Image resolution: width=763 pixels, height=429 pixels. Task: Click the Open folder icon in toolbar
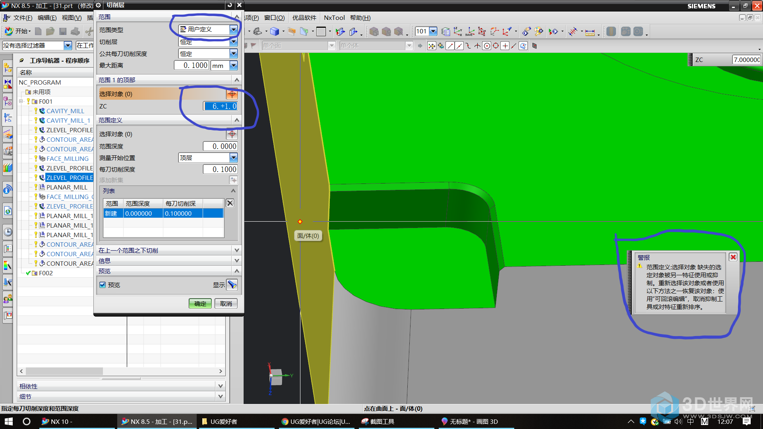click(50, 31)
